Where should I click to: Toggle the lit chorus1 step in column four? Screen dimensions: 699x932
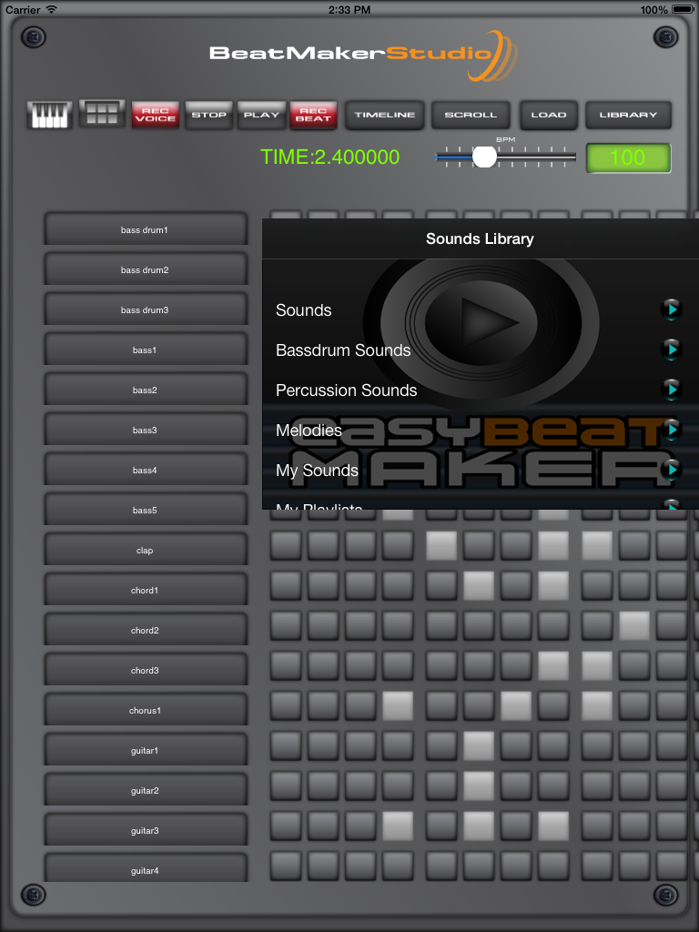tap(397, 706)
